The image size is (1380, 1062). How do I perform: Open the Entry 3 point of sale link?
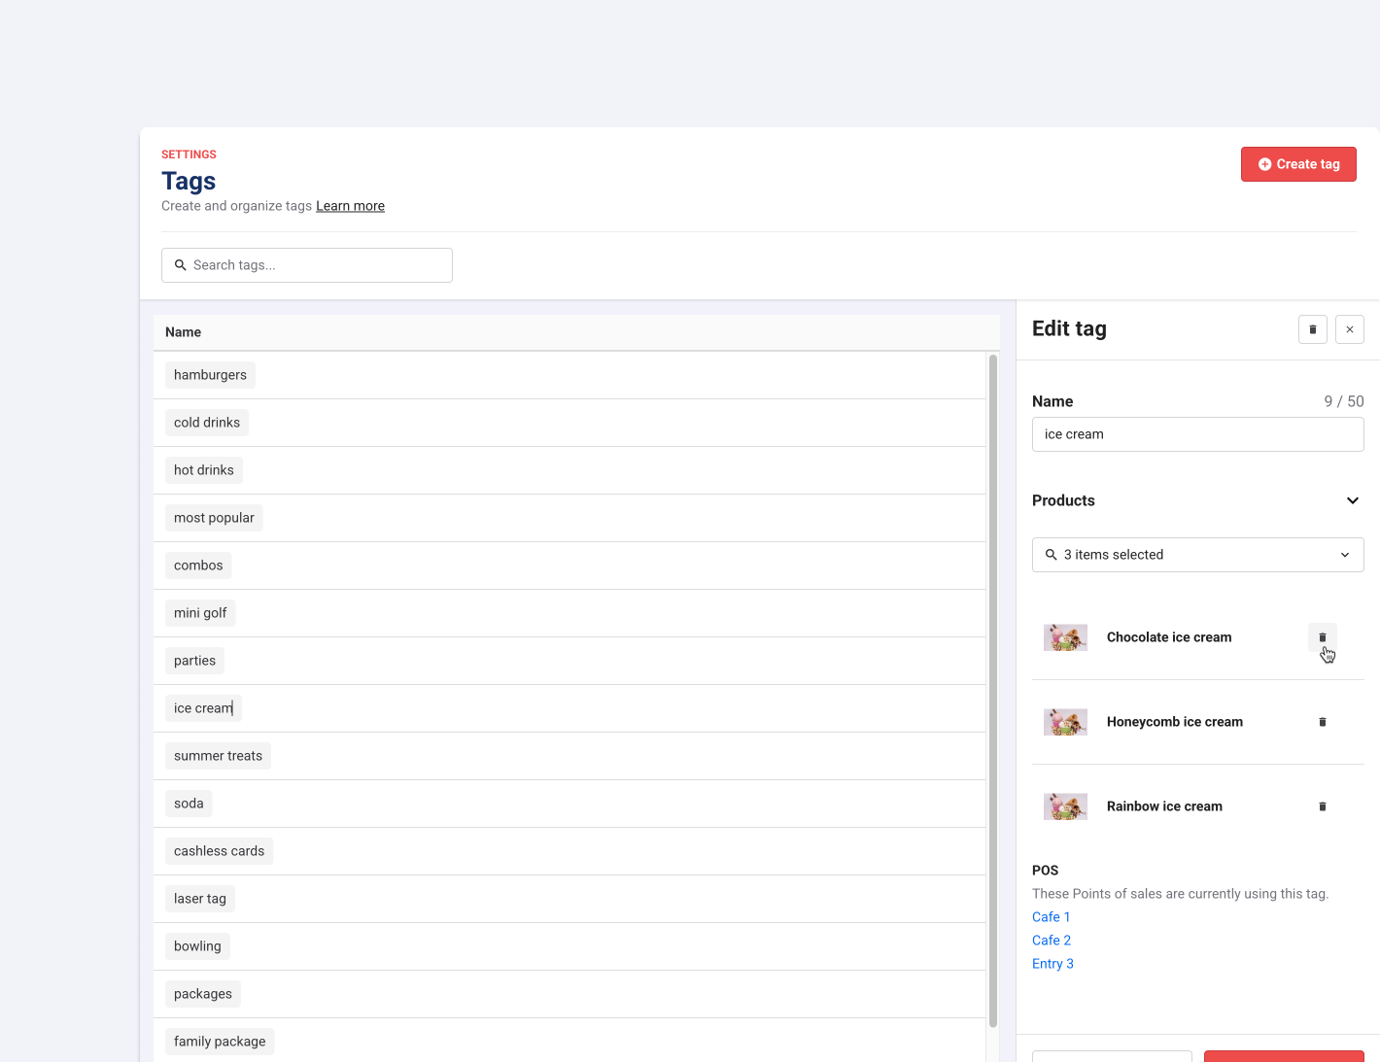[1052, 964]
